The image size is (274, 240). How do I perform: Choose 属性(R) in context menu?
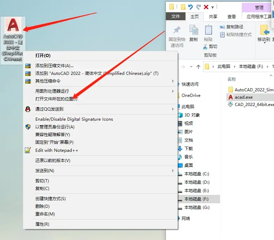(100, 224)
